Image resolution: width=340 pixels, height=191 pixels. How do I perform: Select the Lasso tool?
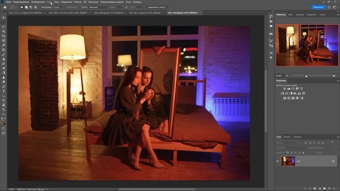[4, 27]
